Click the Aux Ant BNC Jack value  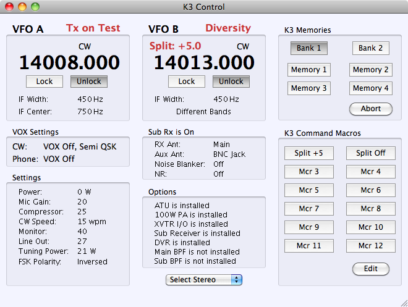(x=229, y=154)
